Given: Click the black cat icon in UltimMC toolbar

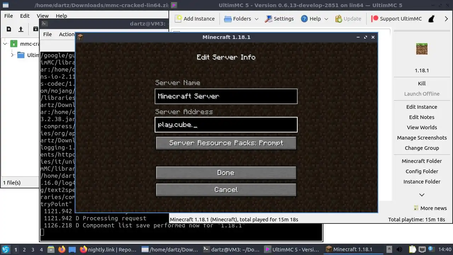Looking at the screenshot, I should click(x=431, y=19).
